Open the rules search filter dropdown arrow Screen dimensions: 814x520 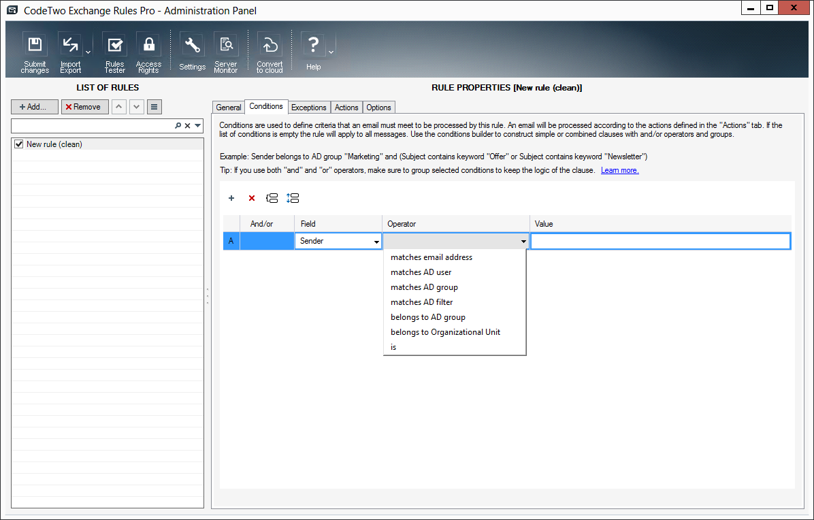point(198,126)
